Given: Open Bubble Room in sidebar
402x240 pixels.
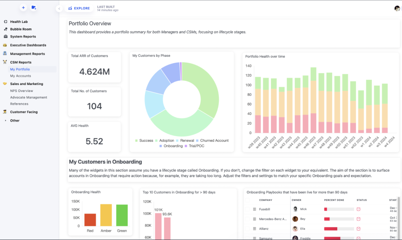Looking at the screenshot, I should click(x=21, y=29).
